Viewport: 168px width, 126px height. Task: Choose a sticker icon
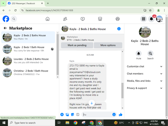click(x=73, y=115)
